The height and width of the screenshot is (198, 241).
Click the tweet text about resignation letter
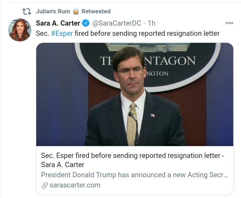[147, 34]
